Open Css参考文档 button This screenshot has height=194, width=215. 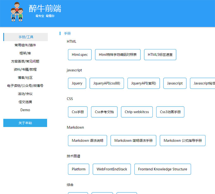104,112
